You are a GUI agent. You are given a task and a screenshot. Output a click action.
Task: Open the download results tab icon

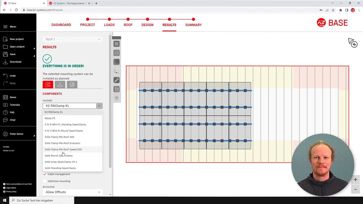click(x=60, y=84)
